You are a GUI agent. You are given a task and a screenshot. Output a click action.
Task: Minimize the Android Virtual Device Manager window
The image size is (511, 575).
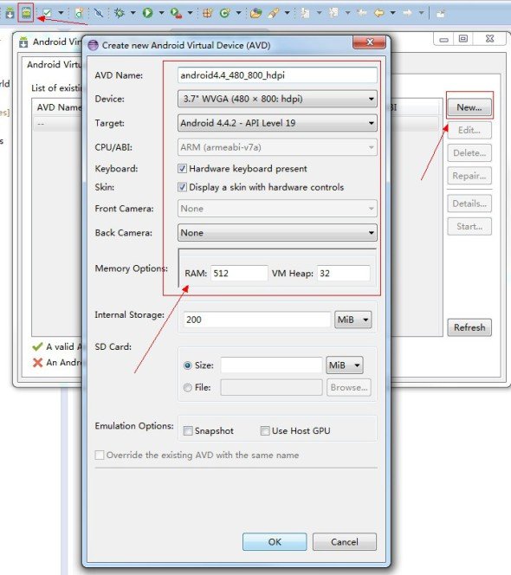[x=443, y=39]
